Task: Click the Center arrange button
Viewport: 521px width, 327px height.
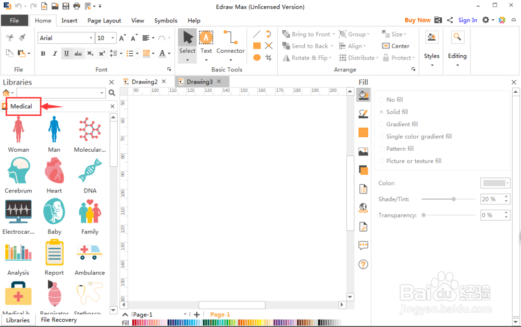Action: coord(396,46)
